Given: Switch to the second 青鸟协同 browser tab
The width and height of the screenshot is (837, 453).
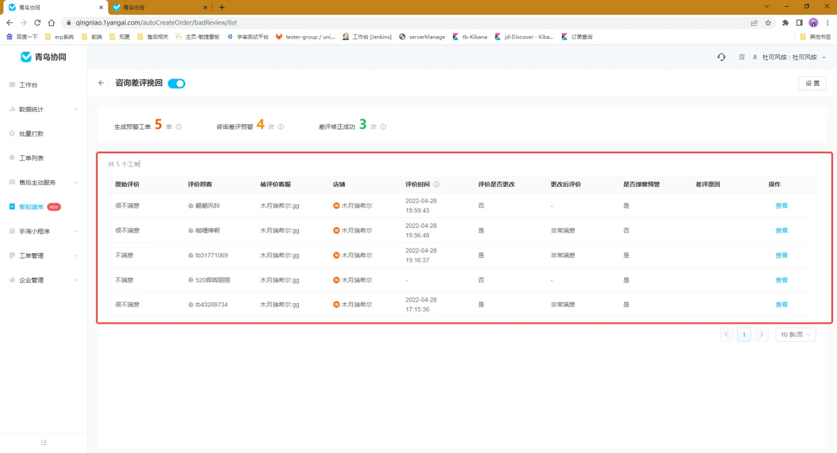Looking at the screenshot, I should [x=160, y=7].
